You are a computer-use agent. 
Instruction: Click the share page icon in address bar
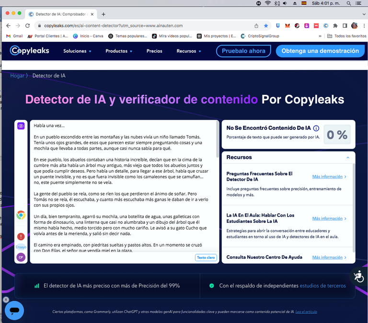[x=256, y=25]
